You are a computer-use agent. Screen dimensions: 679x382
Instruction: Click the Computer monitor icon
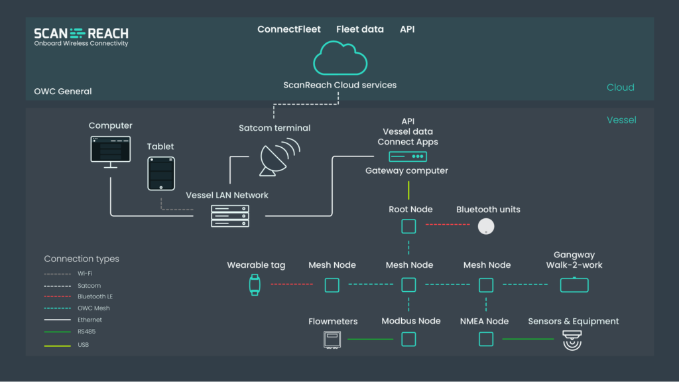tap(111, 151)
